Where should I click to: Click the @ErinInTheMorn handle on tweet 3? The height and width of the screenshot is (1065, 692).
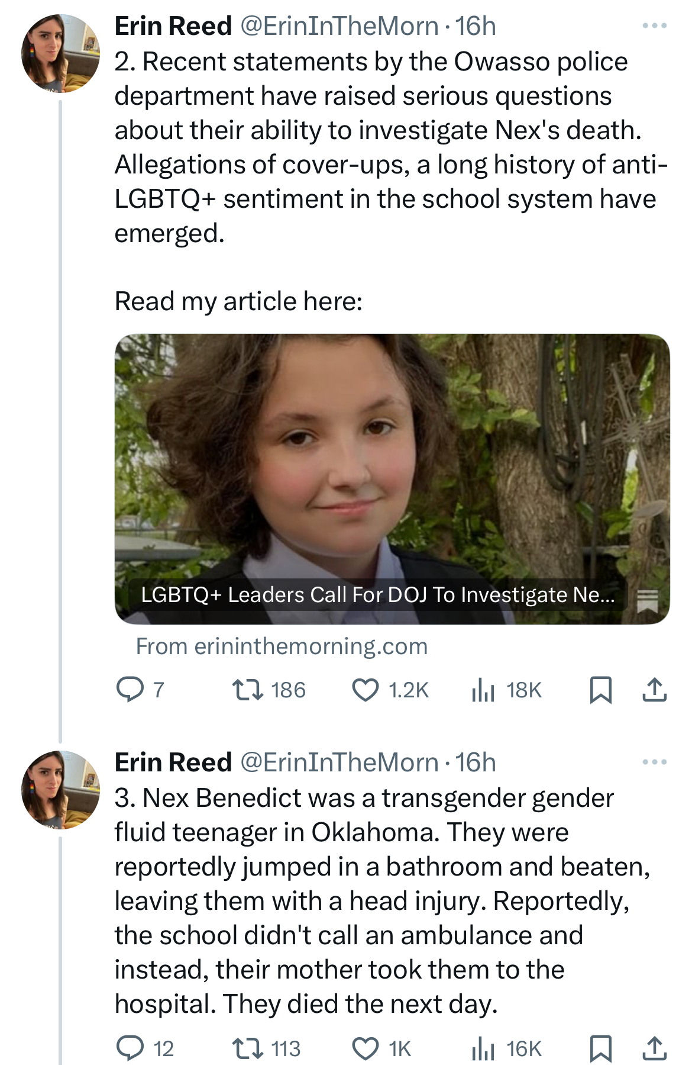(x=339, y=762)
